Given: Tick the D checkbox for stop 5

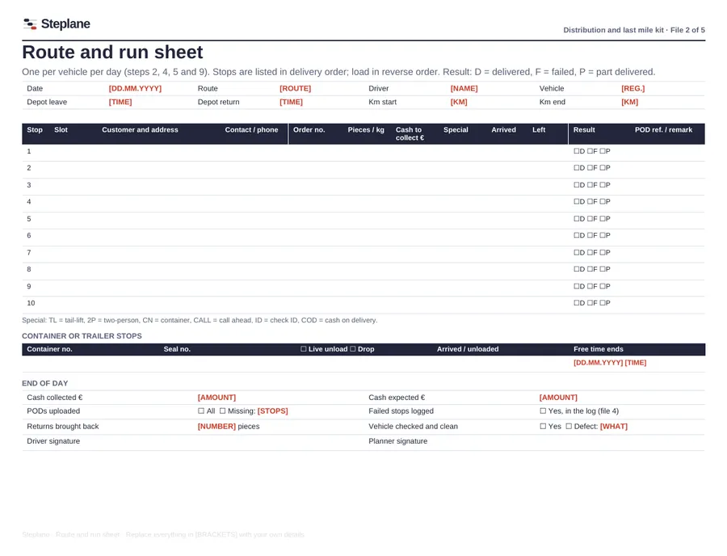Looking at the screenshot, I should (x=576, y=218).
